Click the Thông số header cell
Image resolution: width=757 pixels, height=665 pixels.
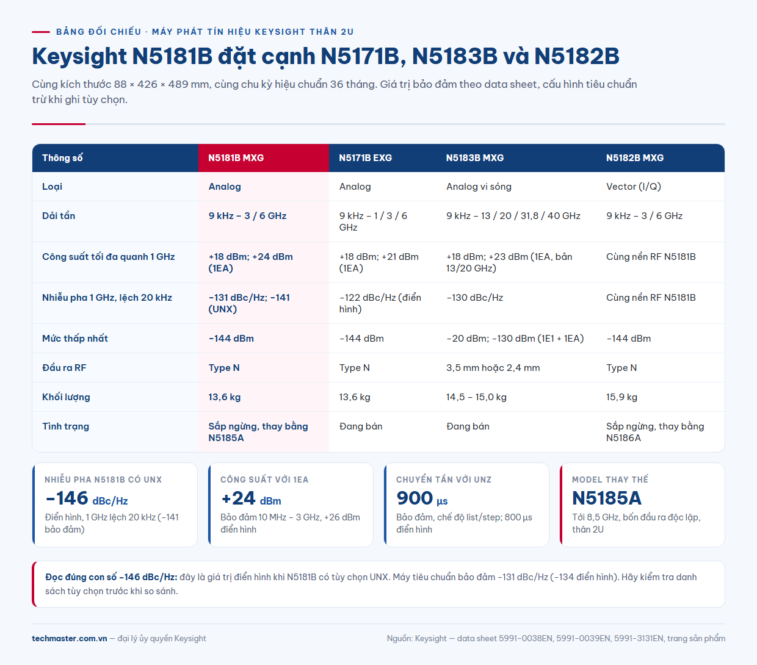pos(115,158)
